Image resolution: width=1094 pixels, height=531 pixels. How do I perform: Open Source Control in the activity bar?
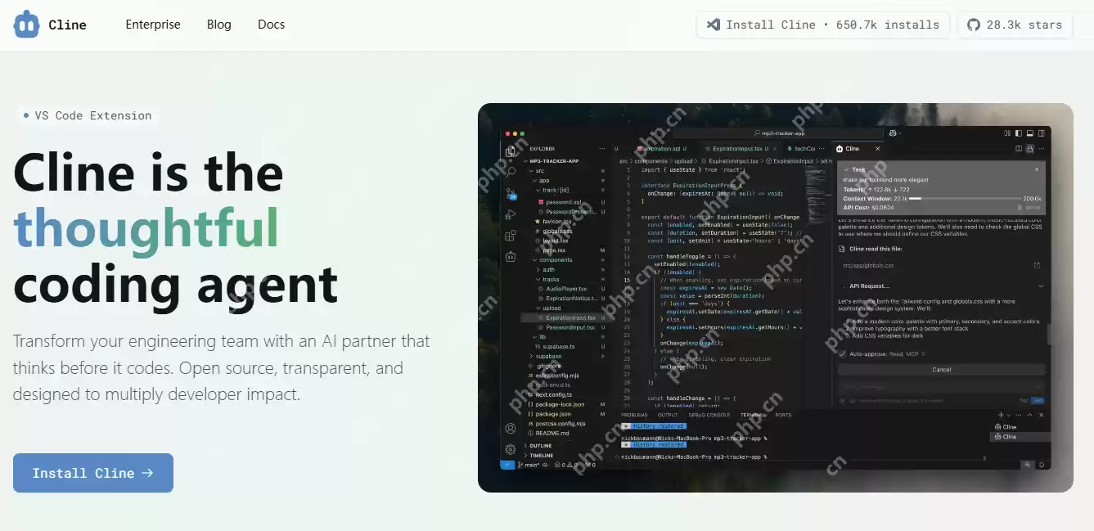pos(511,194)
